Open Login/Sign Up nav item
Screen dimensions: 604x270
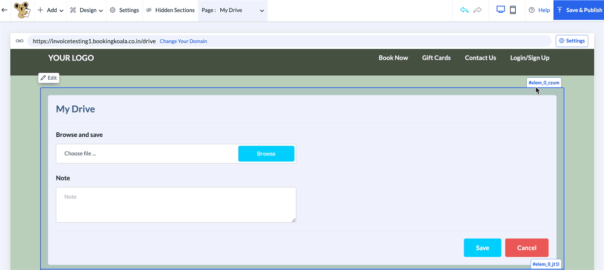click(x=530, y=58)
